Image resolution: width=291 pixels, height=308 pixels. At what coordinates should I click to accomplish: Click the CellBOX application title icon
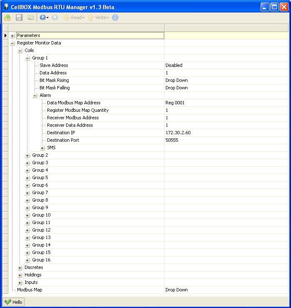(6, 7)
